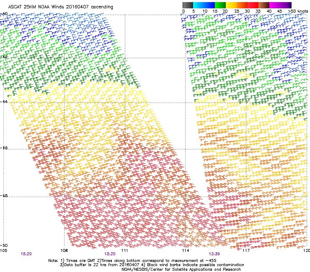Viewport: 310px width, 272px height.
Task: Click the blue 10-15 knots legend swatch
Action: pyautogui.click(x=209, y=5)
